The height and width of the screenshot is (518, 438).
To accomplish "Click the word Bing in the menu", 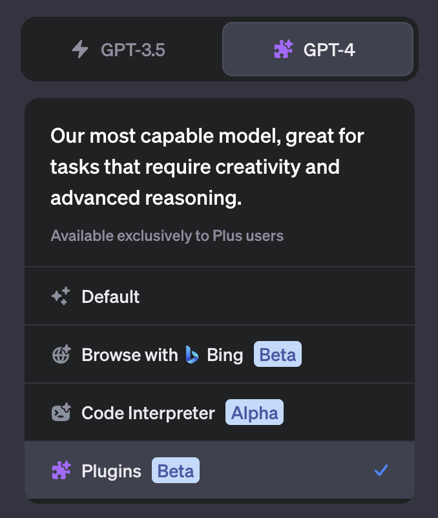I will coord(225,355).
